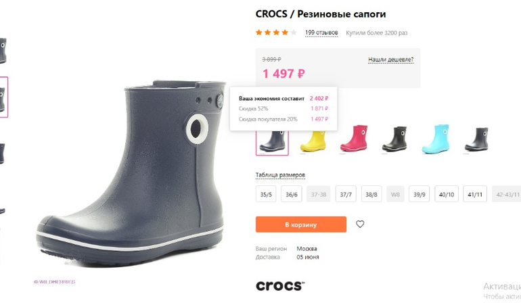Add boots to cart with В корзину
521x303 pixels.
tap(301, 225)
